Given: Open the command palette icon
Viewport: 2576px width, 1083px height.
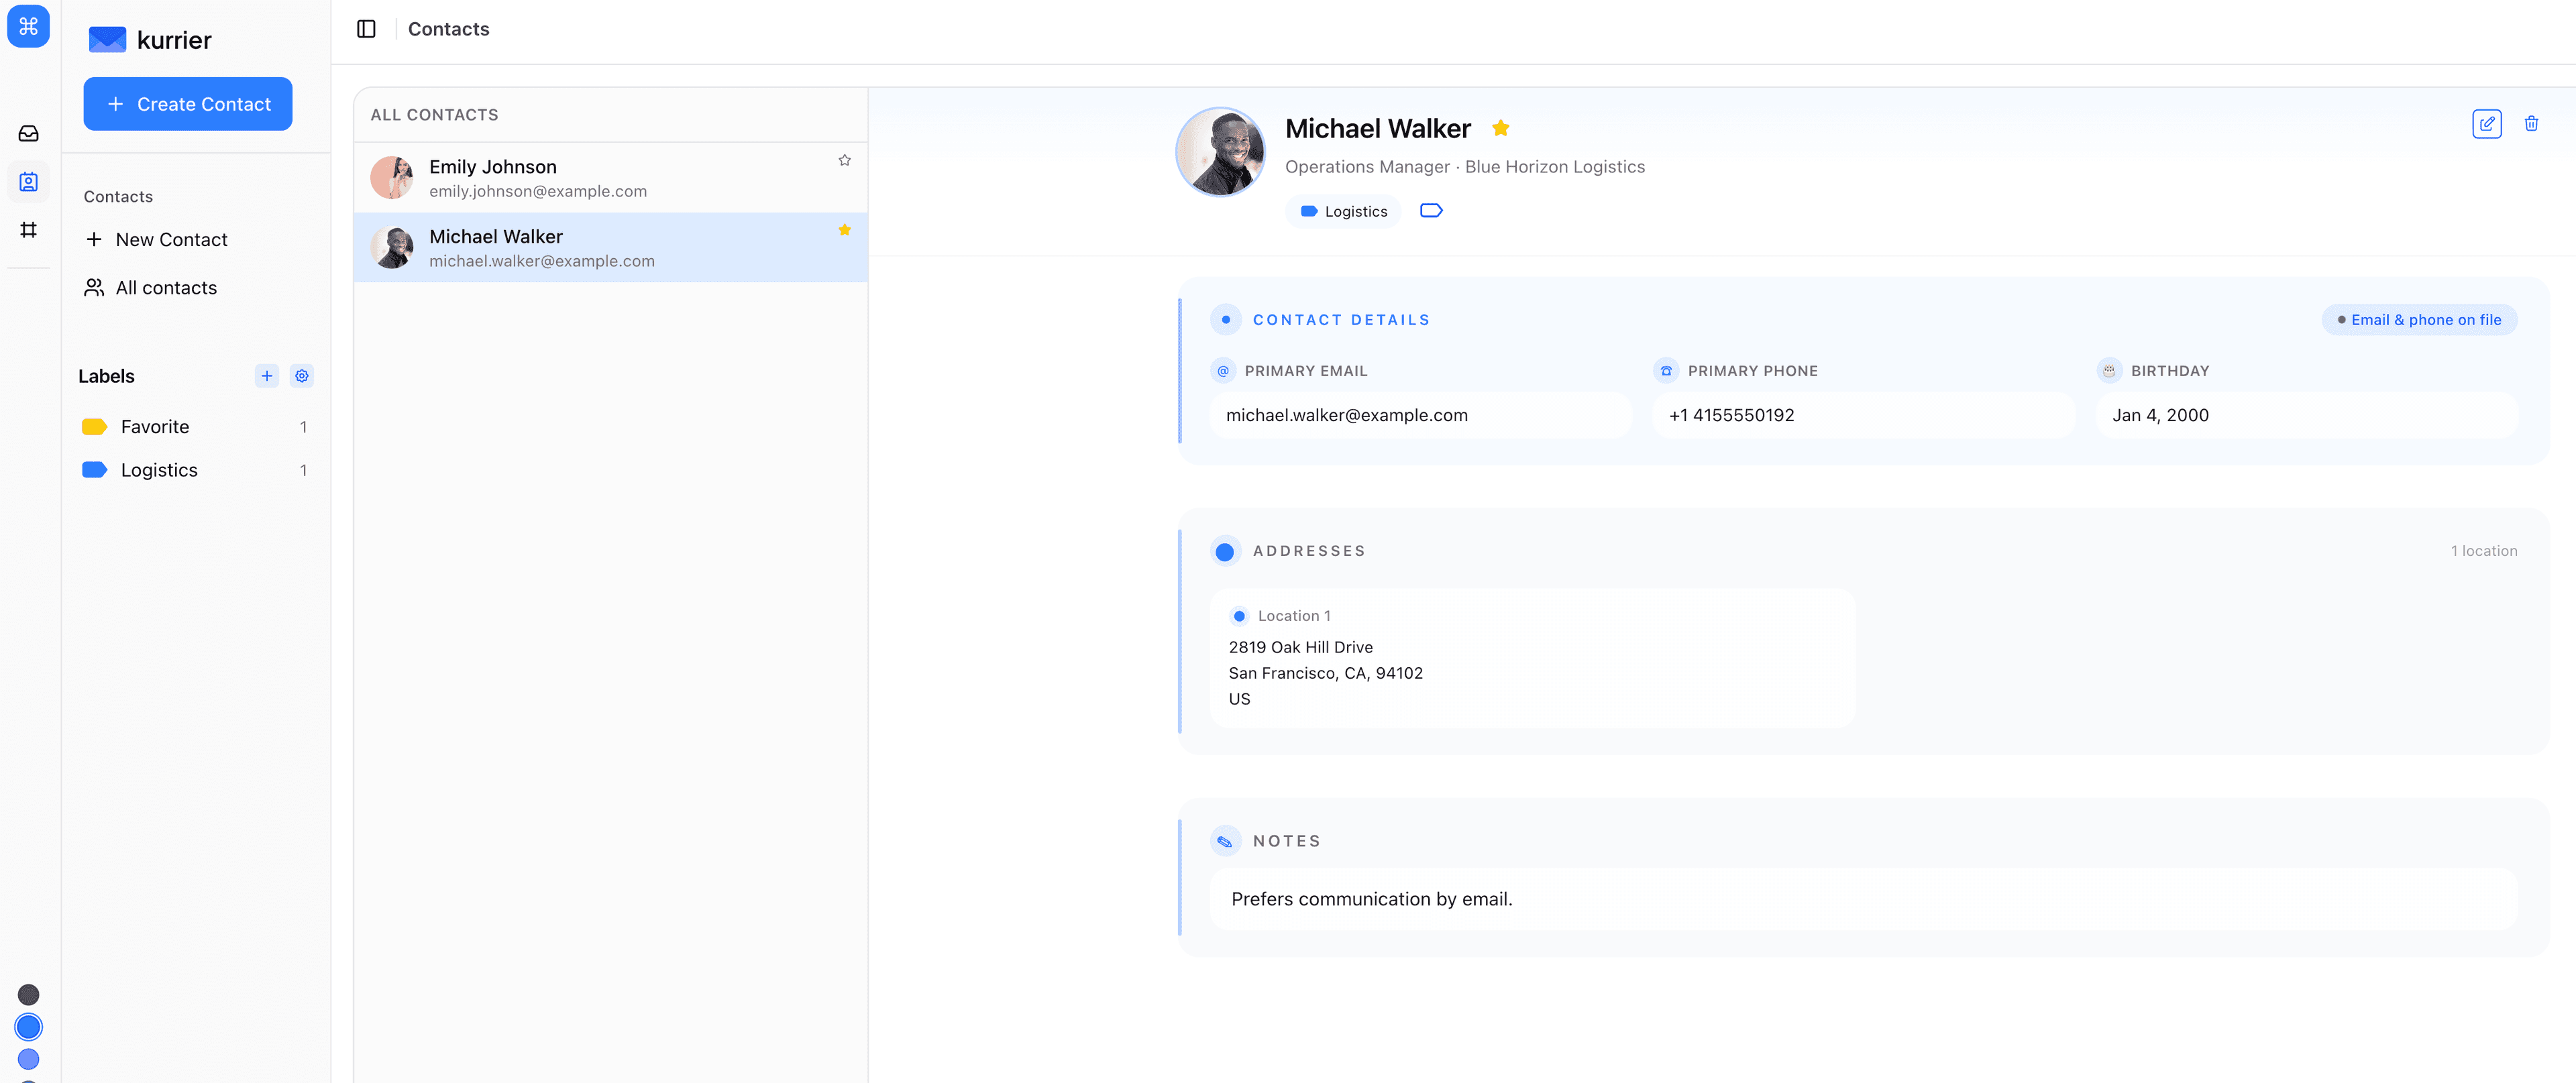Looking at the screenshot, I should coord(28,27).
